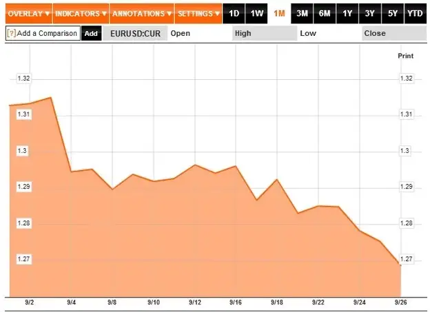Select the 1M time range
The width and height of the screenshot is (430, 312).
[279, 14]
